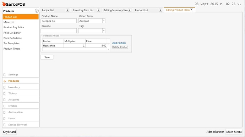245x137 pixels.
Task: Click the Users section icon
Action: pyautogui.click(x=5, y=119)
